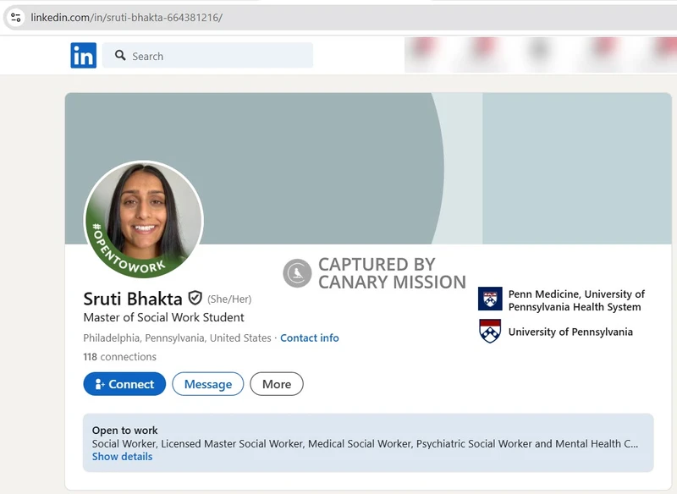
Task: Expand Open to work with Show details
Action: 122,457
